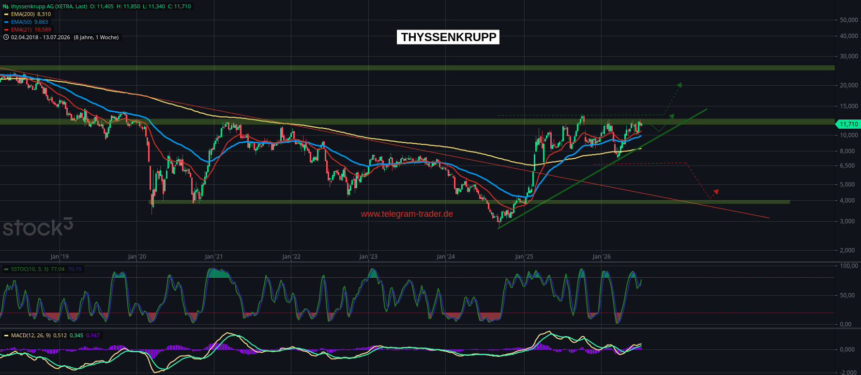
Task: Click the yellow MACD legend marker
Action: (x=6, y=335)
